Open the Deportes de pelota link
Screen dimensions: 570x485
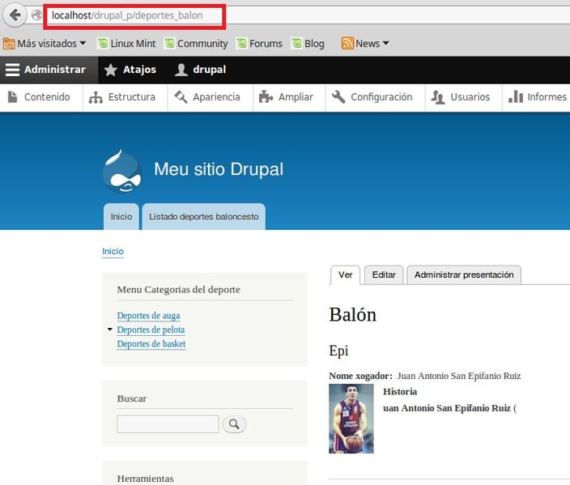[151, 330]
